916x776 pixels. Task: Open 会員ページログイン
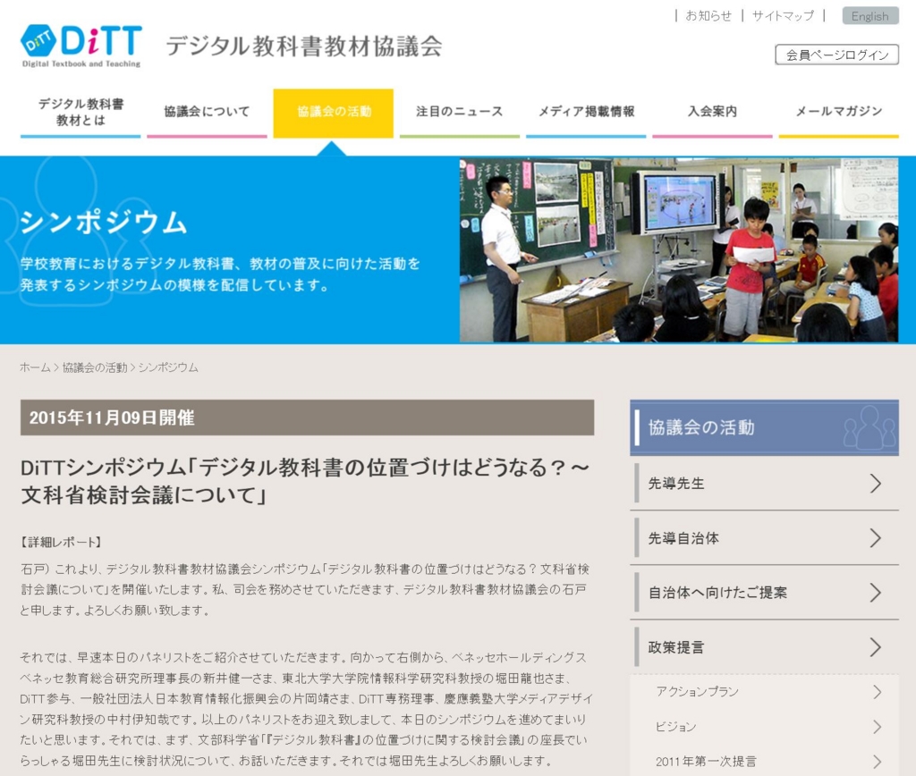(835, 55)
